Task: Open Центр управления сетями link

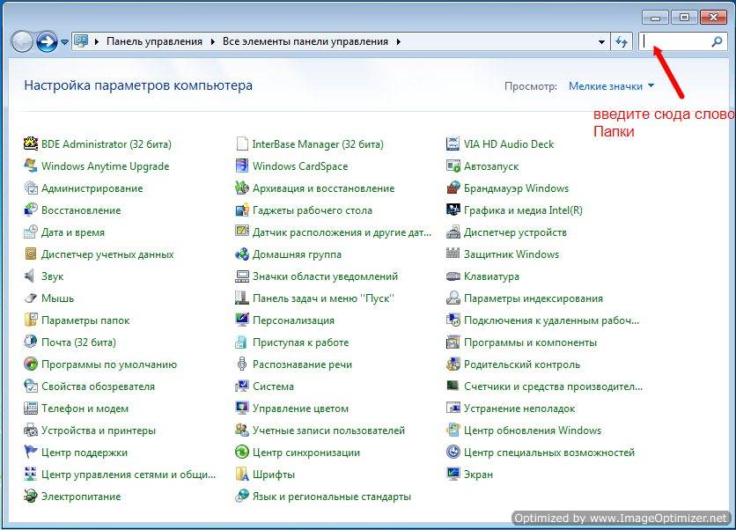Action: [129, 475]
